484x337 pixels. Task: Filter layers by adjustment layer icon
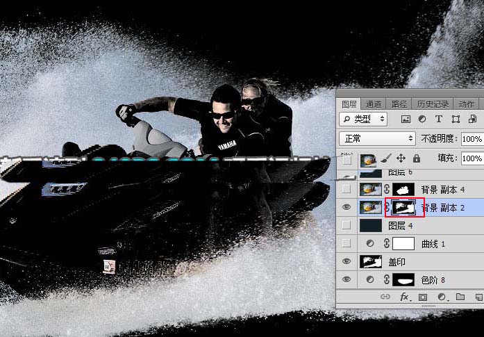(422, 119)
